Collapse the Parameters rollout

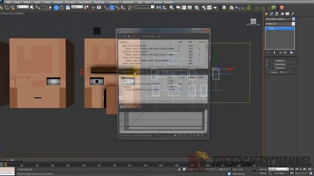click(280, 68)
